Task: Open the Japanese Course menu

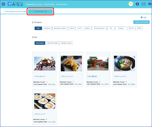Action: coord(34,4)
